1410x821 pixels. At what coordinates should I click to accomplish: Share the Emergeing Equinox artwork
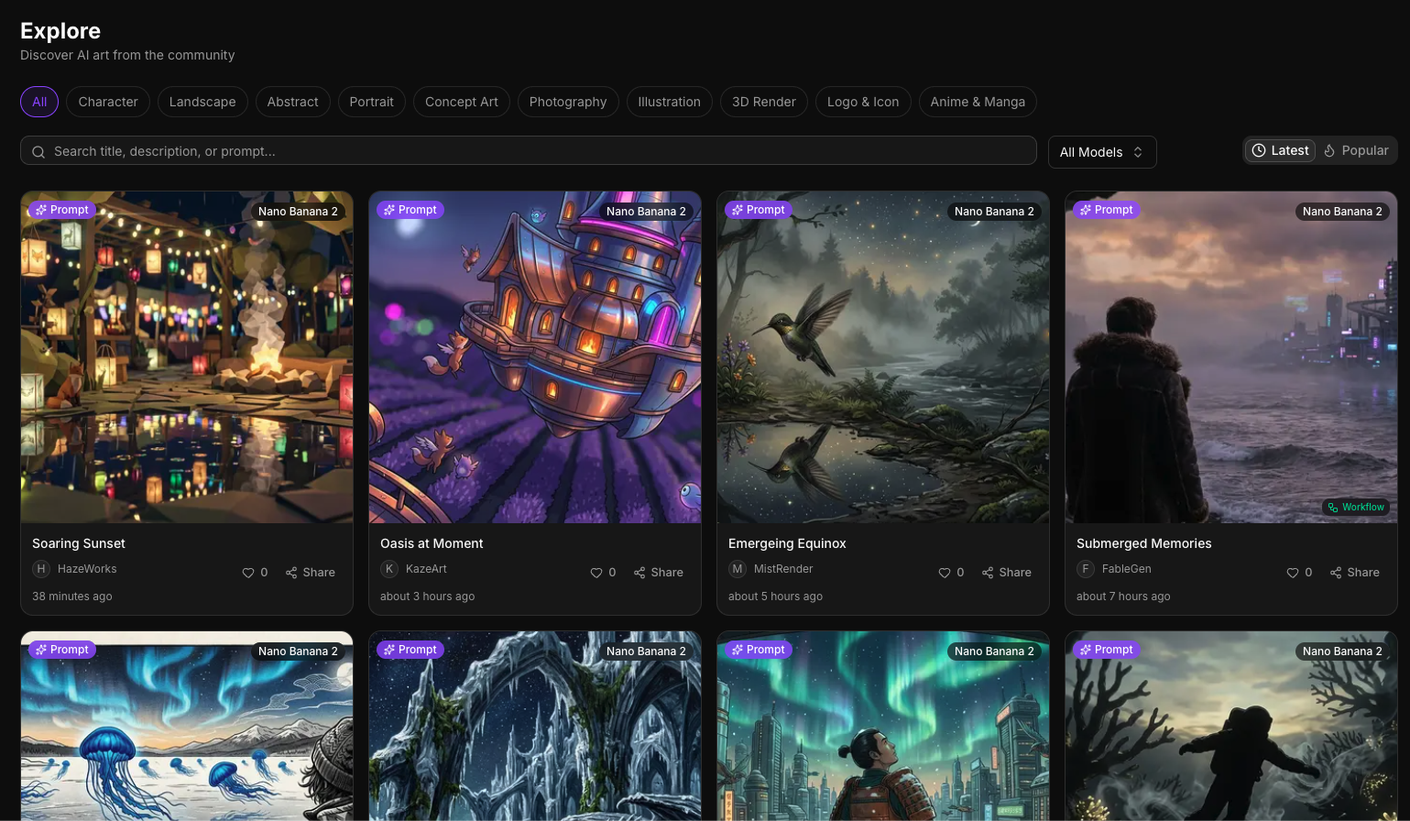tap(1007, 573)
